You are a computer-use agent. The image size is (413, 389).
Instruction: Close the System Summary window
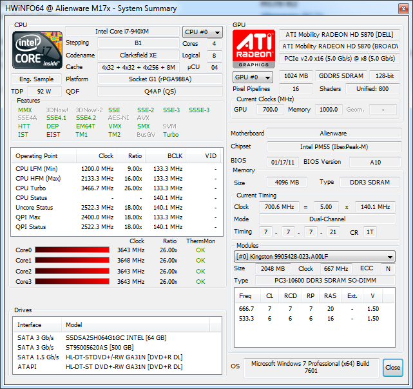tap(403, 9)
